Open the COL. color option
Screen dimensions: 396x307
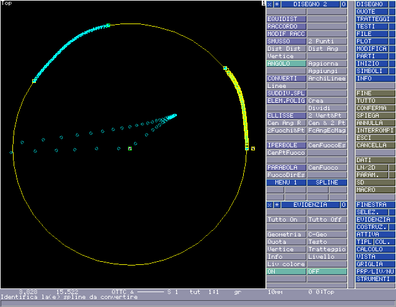pos(385,242)
